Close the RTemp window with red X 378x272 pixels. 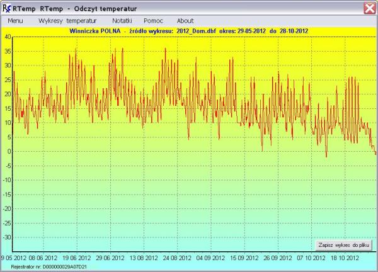pyautogui.click(x=369, y=8)
